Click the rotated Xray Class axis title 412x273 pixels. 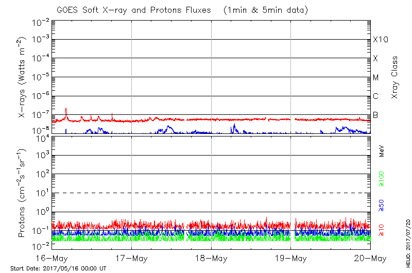coord(395,77)
